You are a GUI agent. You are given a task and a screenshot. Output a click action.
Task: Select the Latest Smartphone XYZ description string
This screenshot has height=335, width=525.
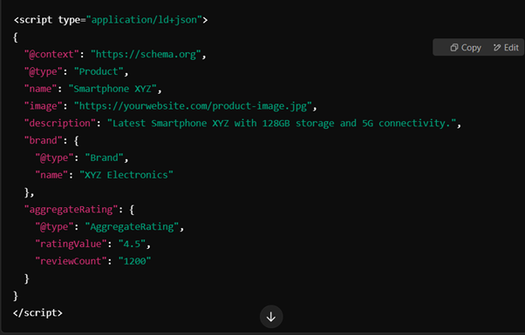point(282,124)
